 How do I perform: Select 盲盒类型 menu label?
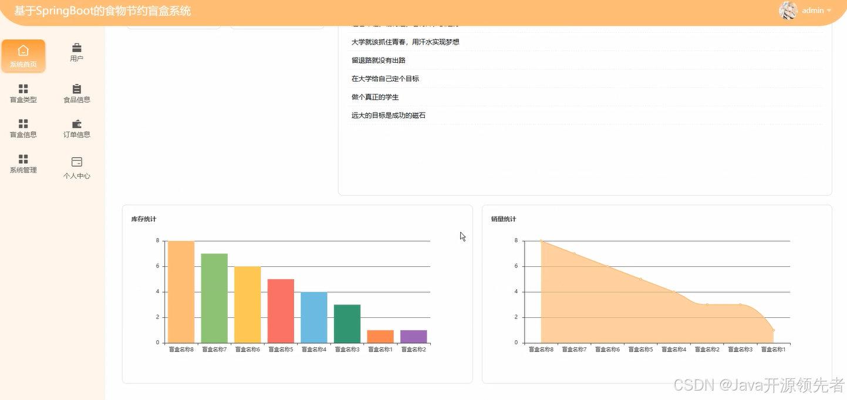[x=23, y=100]
